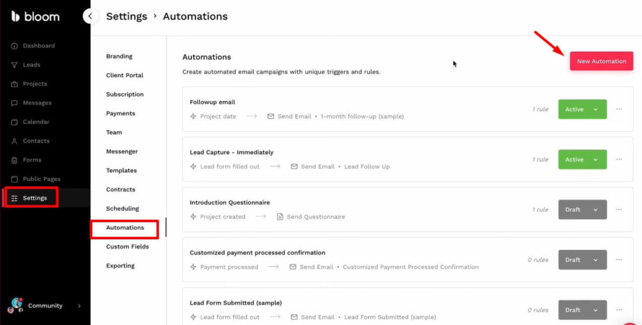
Task: Click the Dashboard icon in sidebar
Action: pos(14,46)
